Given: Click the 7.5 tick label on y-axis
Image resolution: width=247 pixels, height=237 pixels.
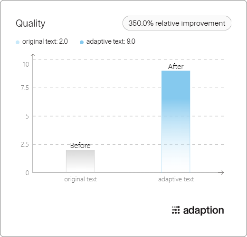Looking at the screenshot, I should [x=25, y=88].
